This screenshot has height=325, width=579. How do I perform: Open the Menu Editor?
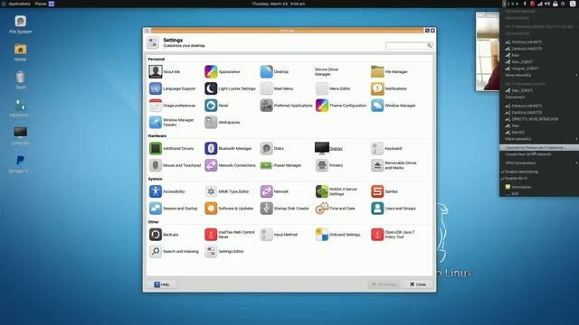(x=333, y=88)
